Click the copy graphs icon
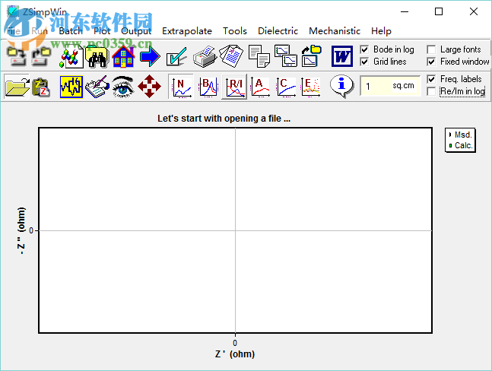This screenshot has width=492, height=371. pos(285,56)
